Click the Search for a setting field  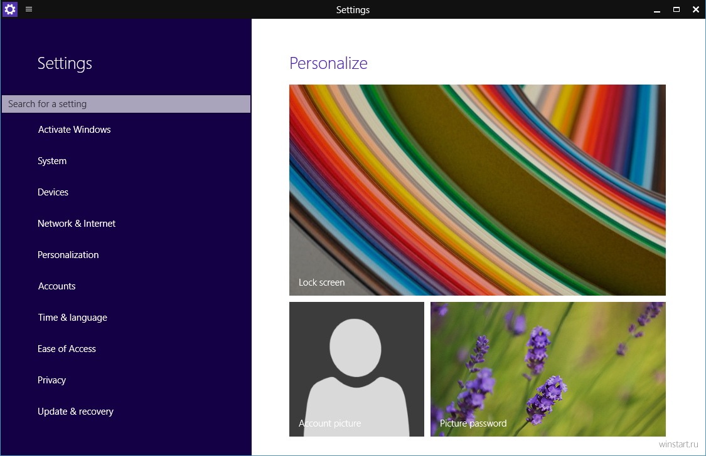[x=126, y=104]
